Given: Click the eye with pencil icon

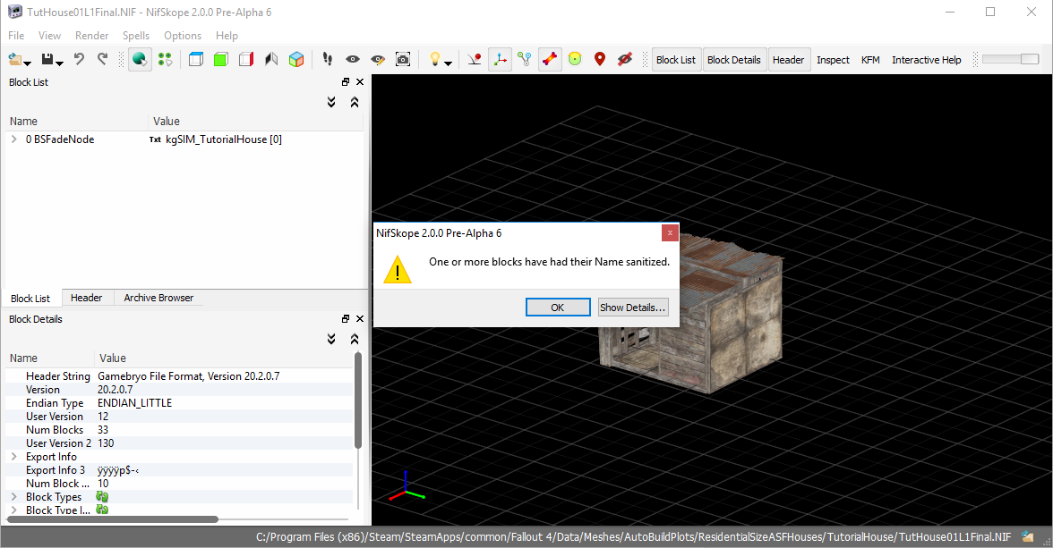Looking at the screenshot, I should click(378, 60).
